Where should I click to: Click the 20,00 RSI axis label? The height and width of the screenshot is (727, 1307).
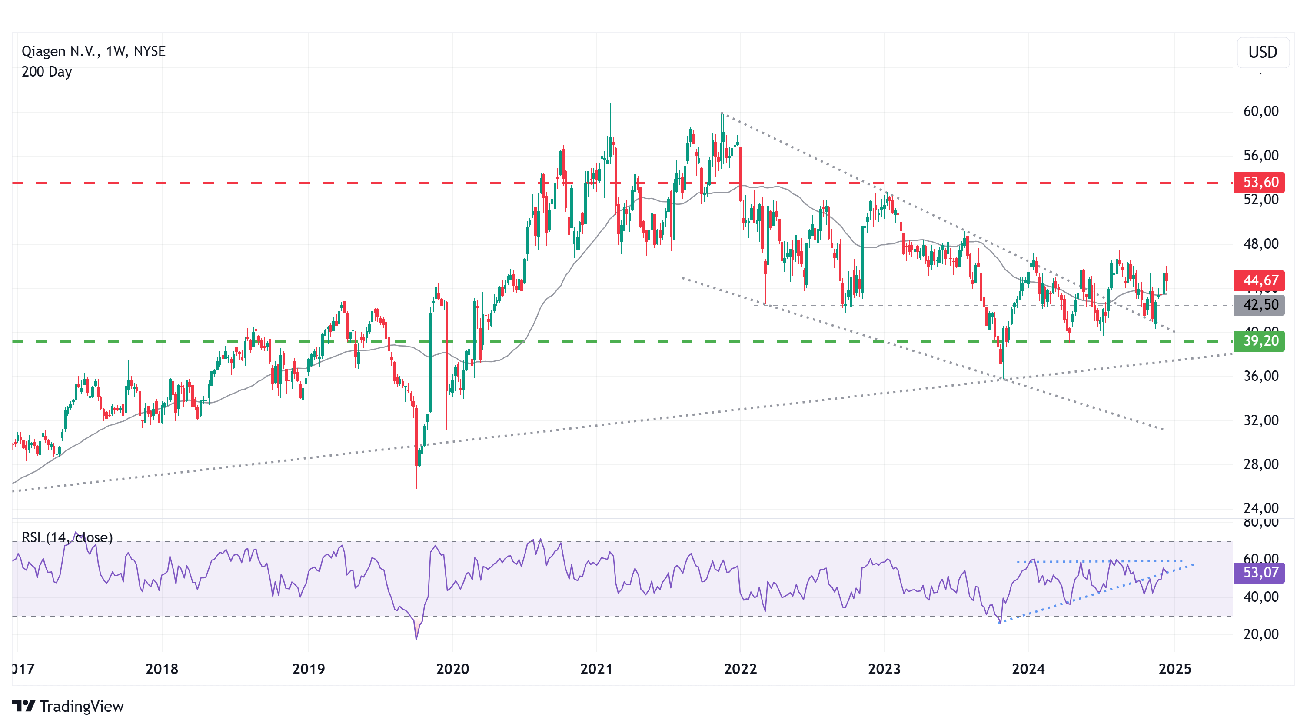tap(1261, 634)
